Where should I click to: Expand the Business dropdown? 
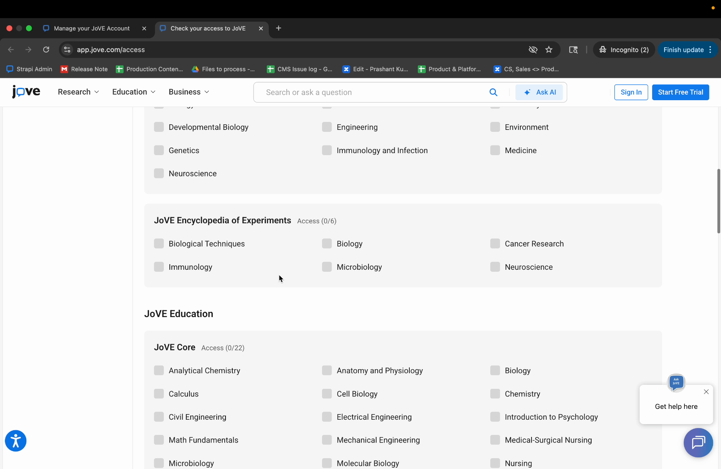(x=188, y=92)
